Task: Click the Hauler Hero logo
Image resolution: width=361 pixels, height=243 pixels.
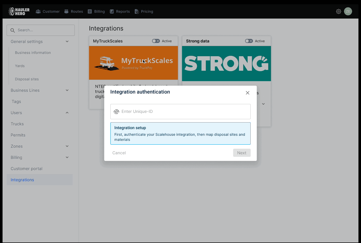Action: point(19,11)
